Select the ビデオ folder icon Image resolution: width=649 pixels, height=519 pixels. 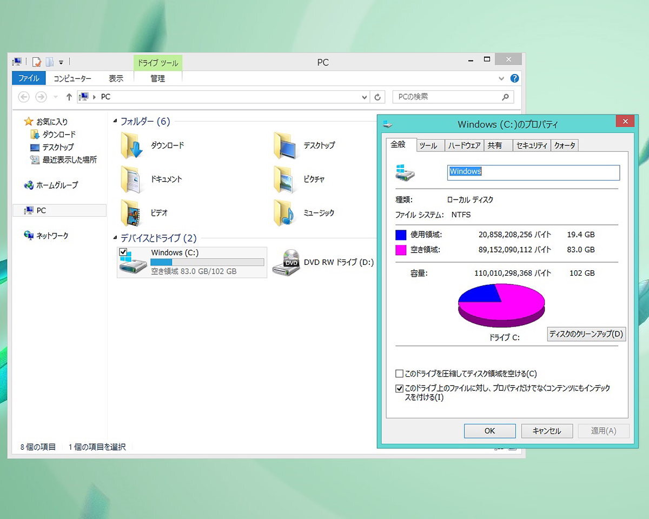[x=131, y=213]
